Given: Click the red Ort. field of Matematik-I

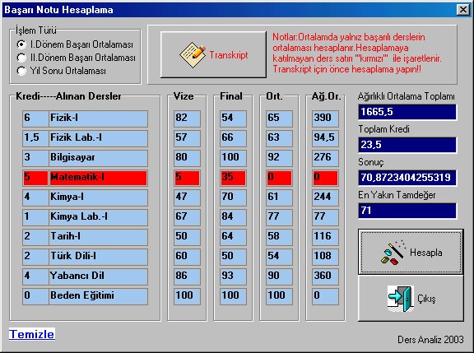Looking at the screenshot, I should tap(279, 178).
